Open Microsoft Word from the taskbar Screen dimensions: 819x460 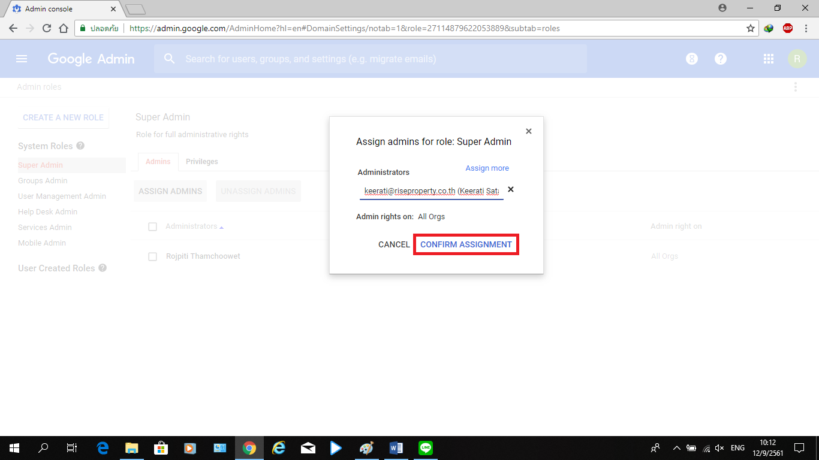(396, 448)
